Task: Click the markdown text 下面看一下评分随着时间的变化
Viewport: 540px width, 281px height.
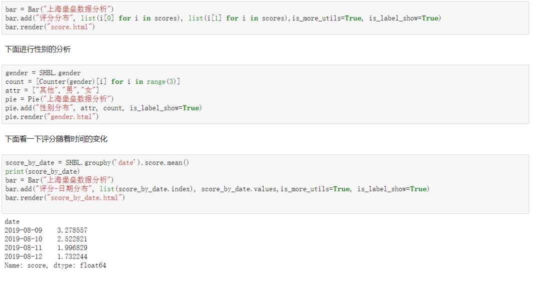Action: click(56, 139)
